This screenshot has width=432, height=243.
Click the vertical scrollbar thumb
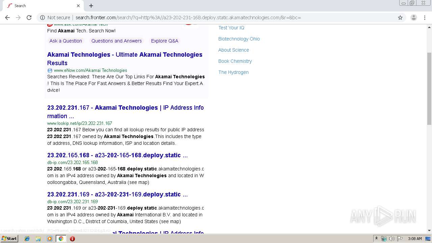[429, 88]
